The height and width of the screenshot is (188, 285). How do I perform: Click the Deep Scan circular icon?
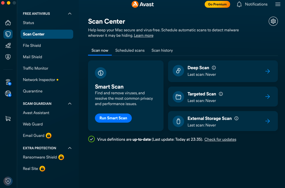click(x=178, y=71)
